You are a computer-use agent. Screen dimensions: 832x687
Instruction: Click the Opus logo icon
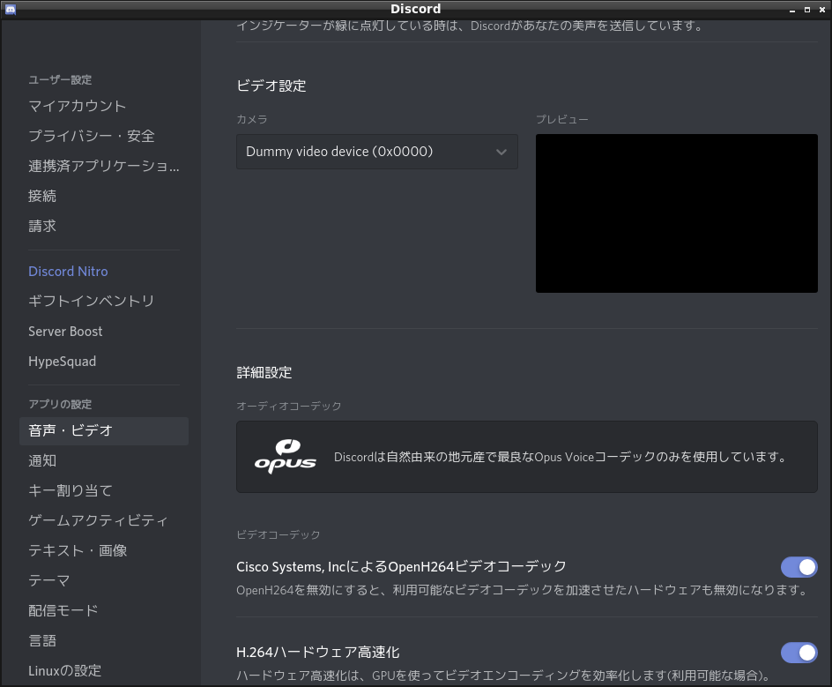point(285,457)
